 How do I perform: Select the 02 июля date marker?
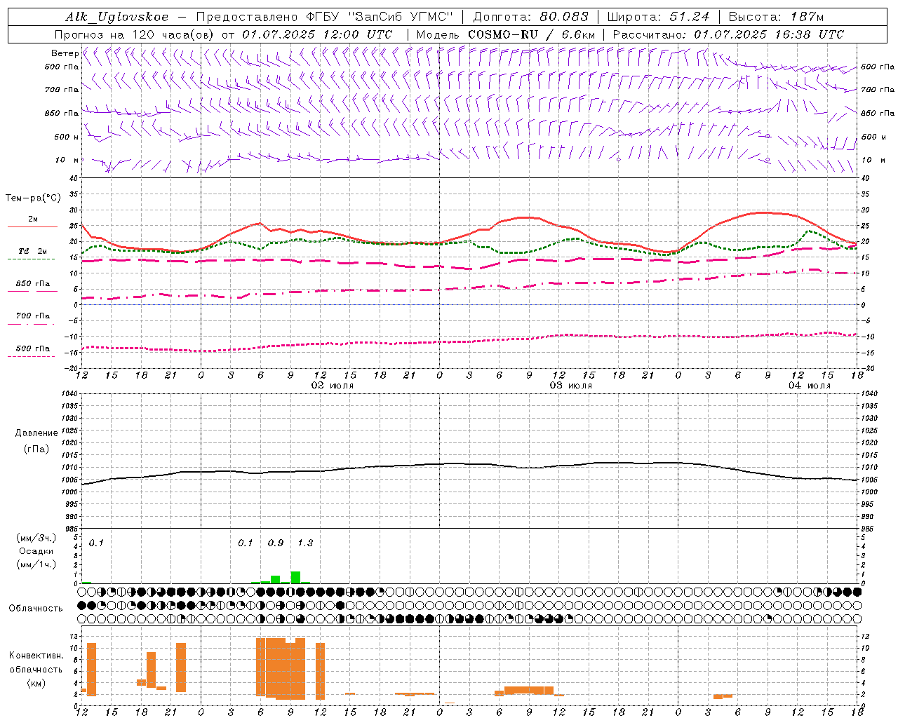pyautogui.click(x=333, y=386)
